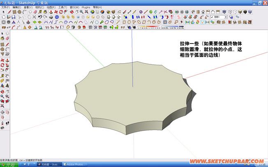Open the 查看(V) menu
Image resolution: width=268 pixels, height=167 pixels.
click(28, 7)
